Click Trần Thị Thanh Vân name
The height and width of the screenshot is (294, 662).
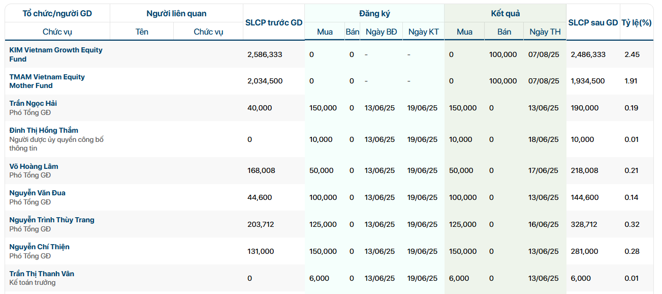coord(42,274)
